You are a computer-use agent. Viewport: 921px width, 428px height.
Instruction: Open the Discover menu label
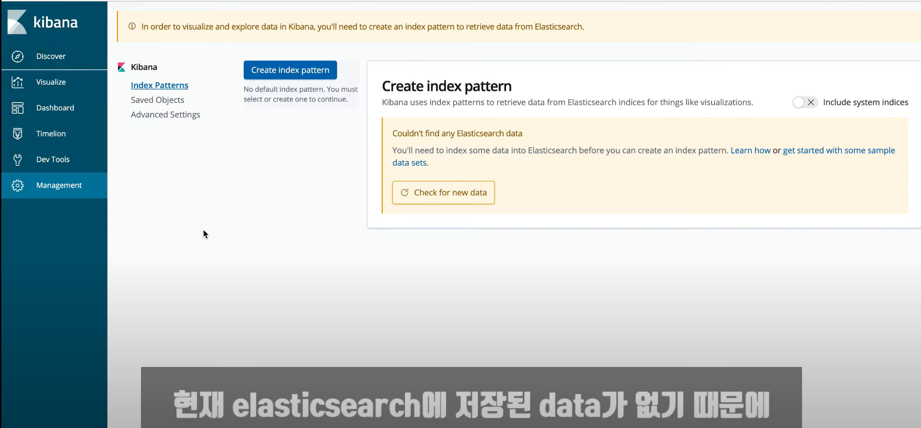tap(51, 56)
